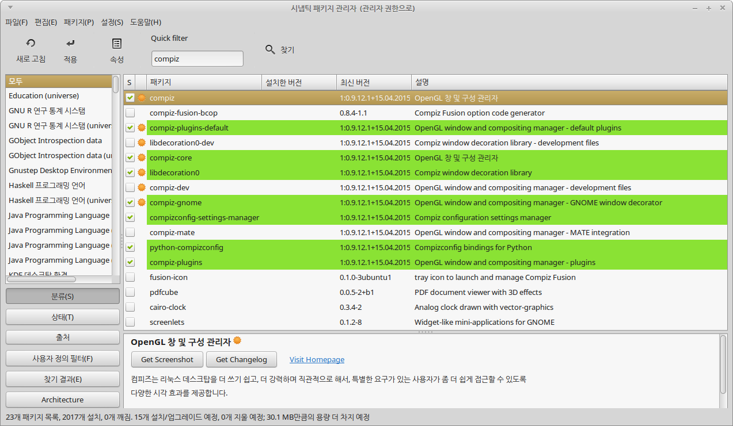Open the 도움말(H) menu
The image size is (733, 426).
coord(146,22)
